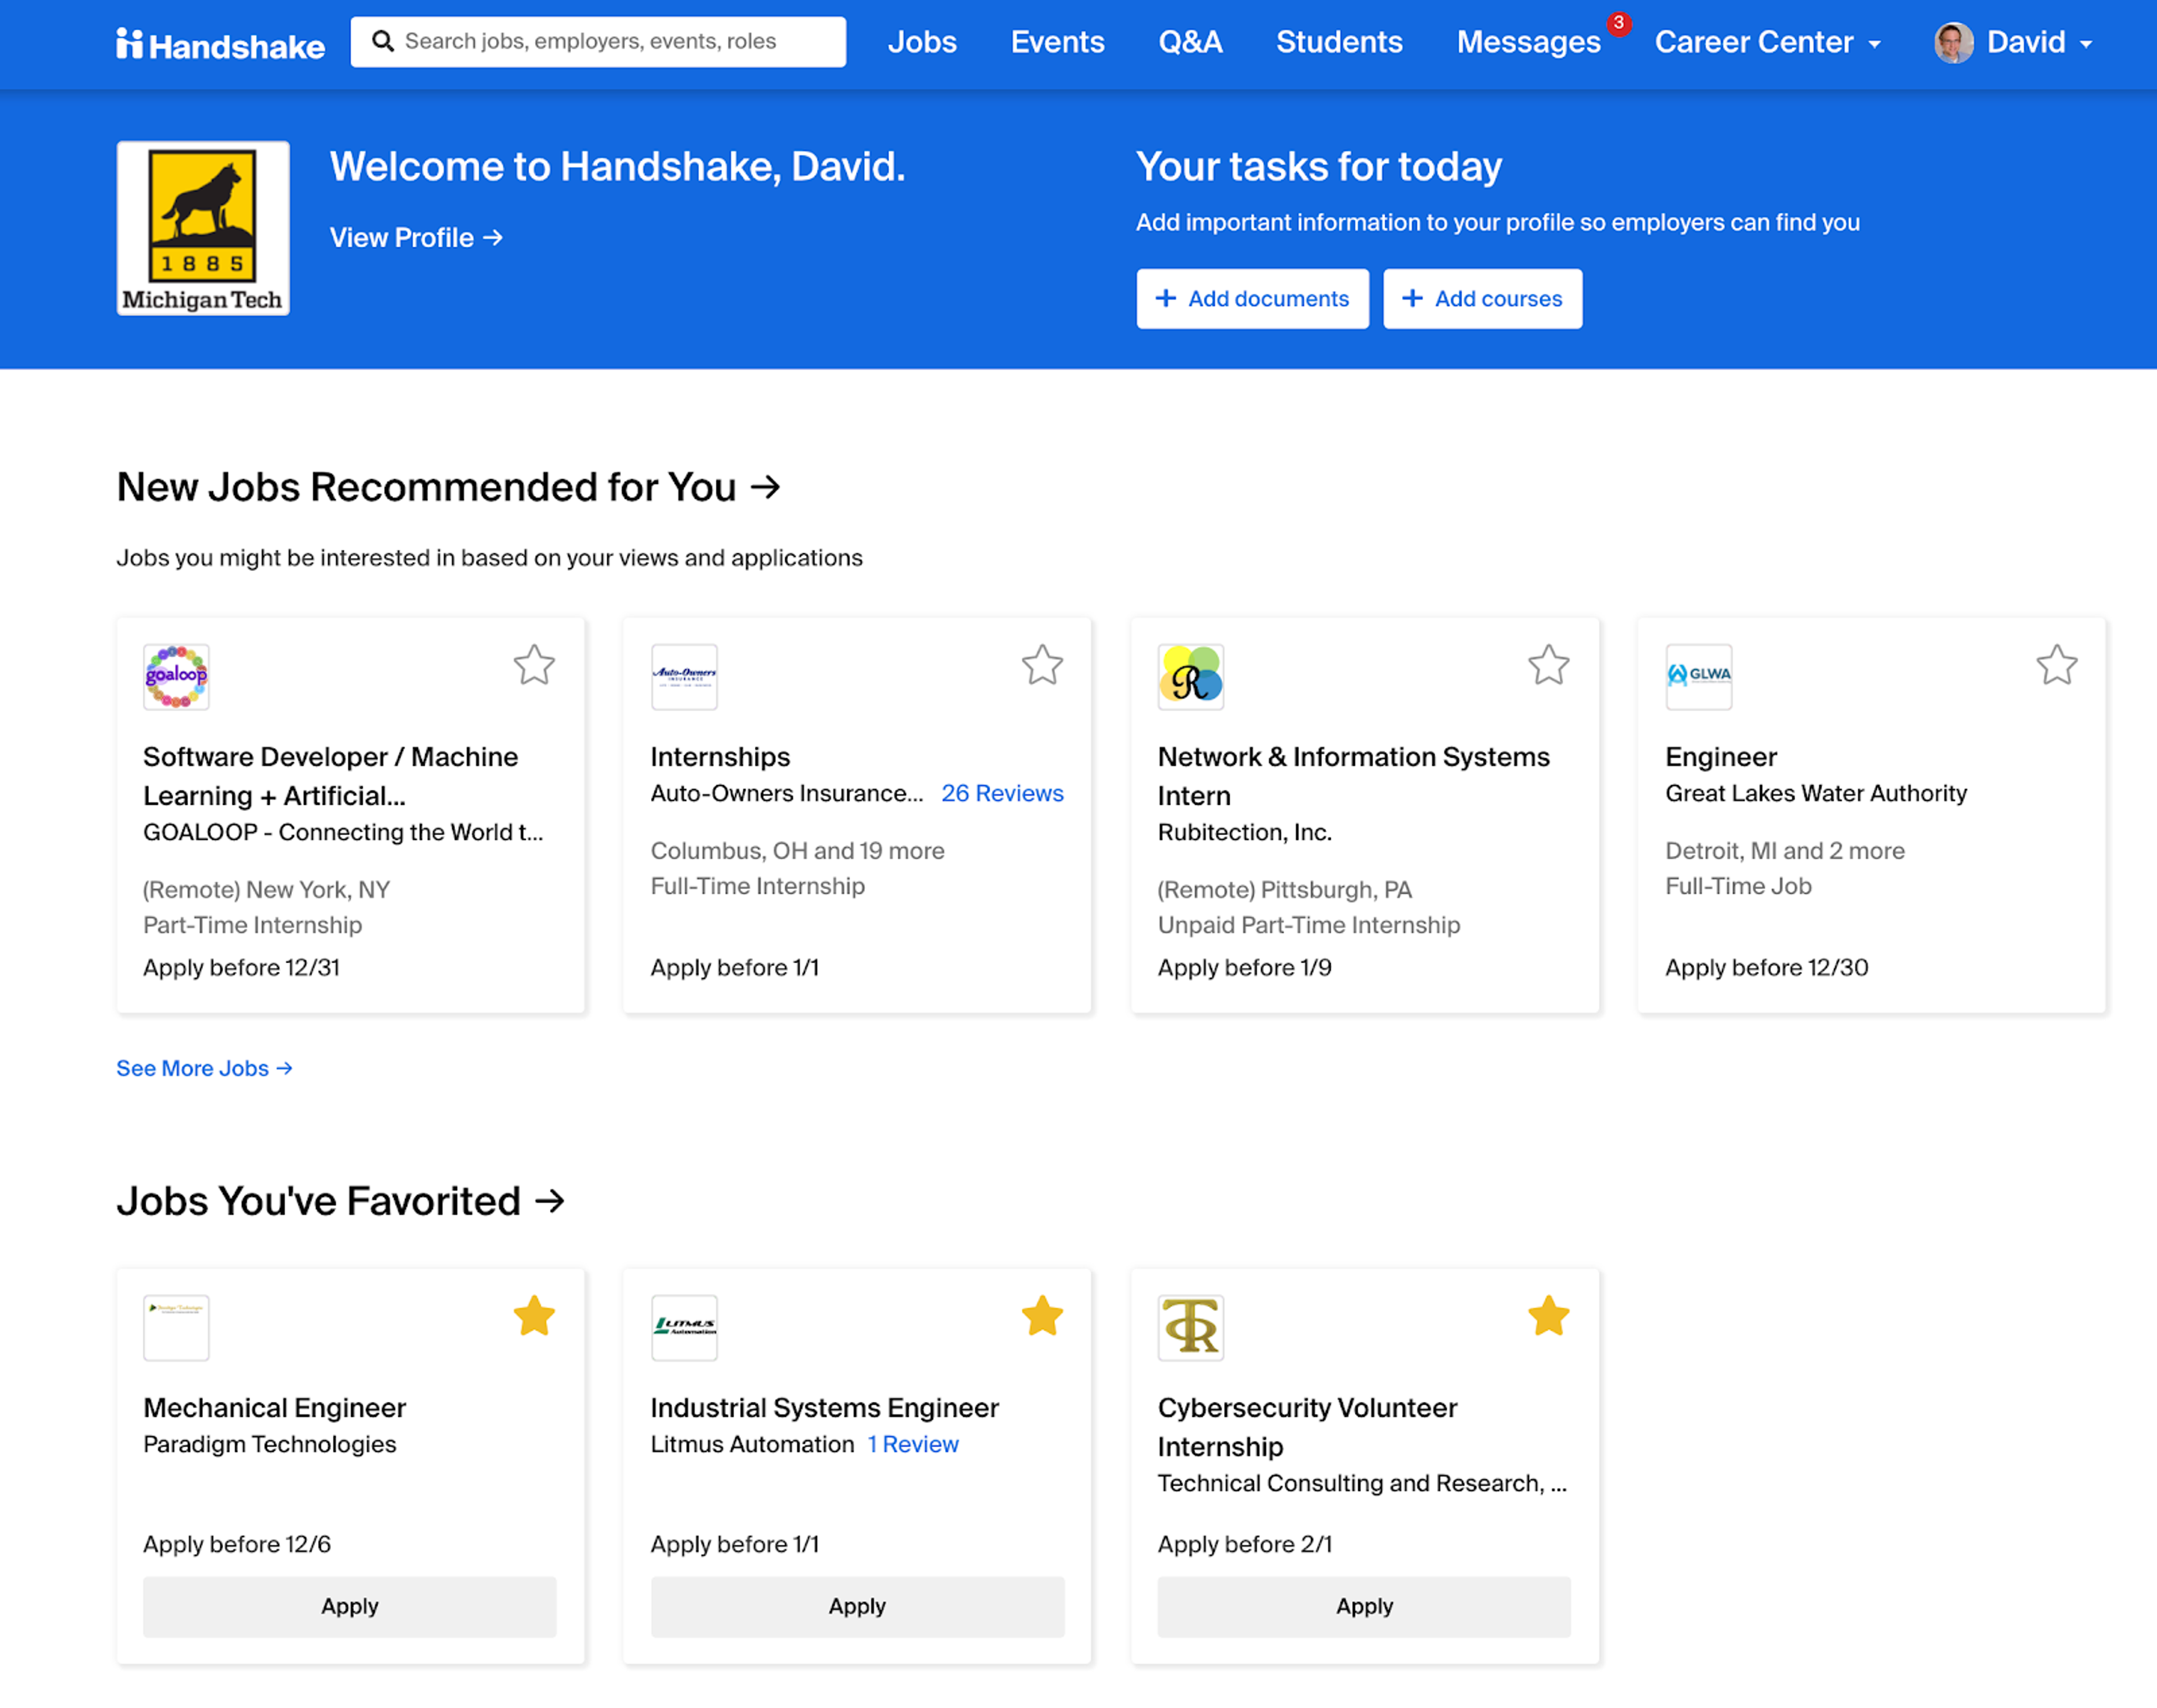Unfavorite the Industrial Systems Engineer job
Viewport: 2157px width, 1708px height.
coord(1042,1316)
